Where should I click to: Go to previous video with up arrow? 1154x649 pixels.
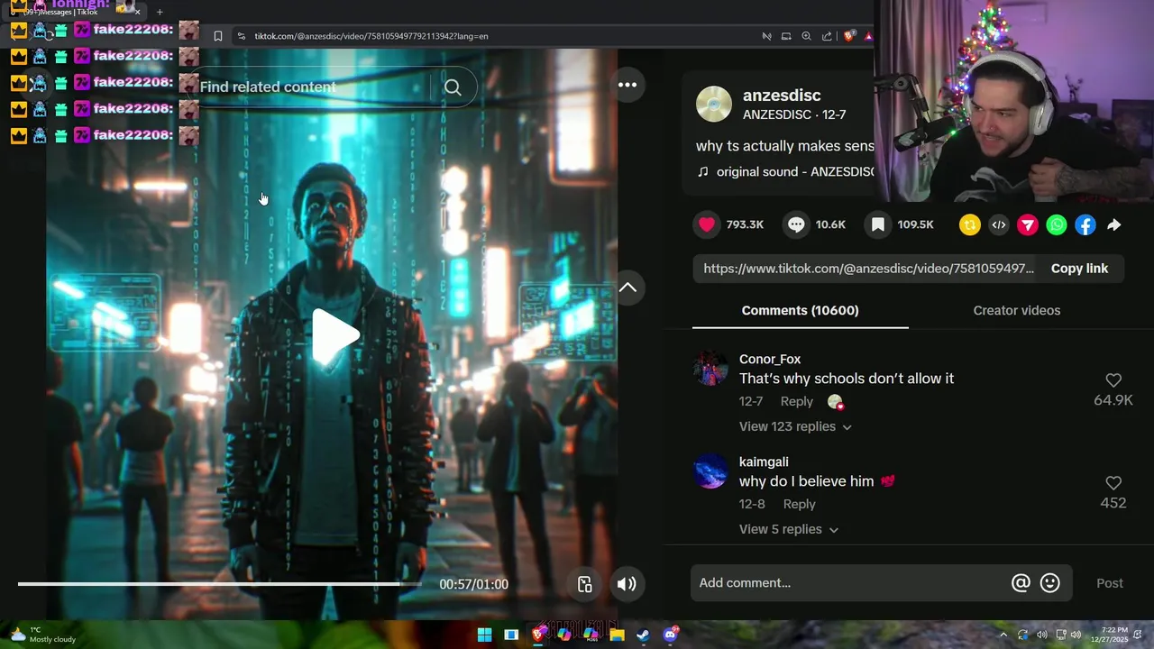pyautogui.click(x=627, y=288)
